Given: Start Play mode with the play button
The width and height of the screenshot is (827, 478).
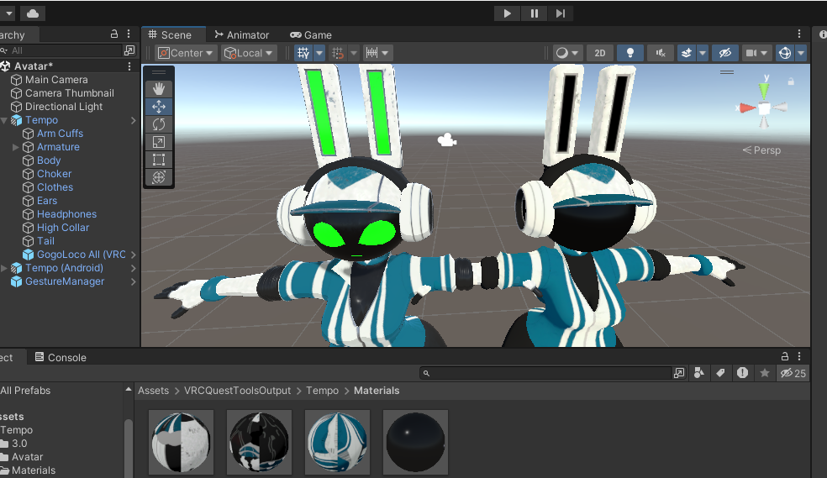Looking at the screenshot, I should [507, 13].
